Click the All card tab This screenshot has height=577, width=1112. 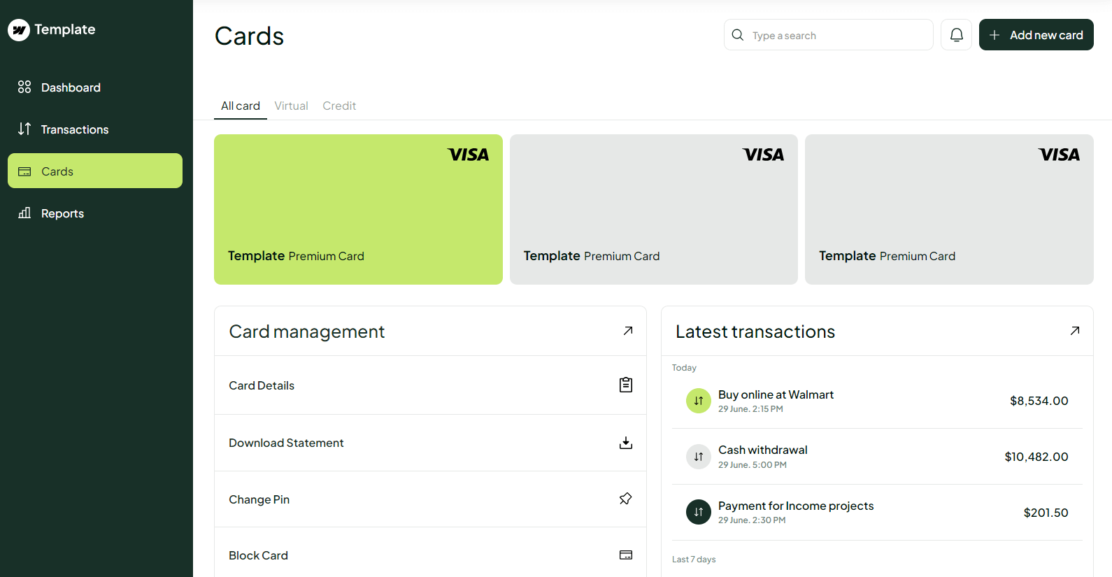[x=240, y=106]
